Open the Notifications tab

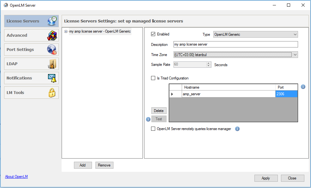click(20, 78)
